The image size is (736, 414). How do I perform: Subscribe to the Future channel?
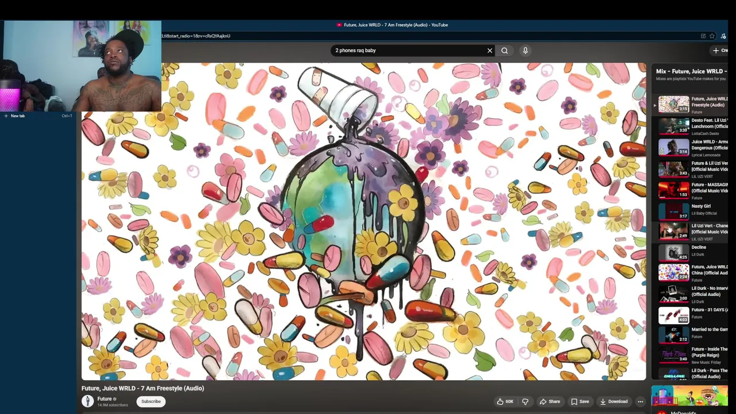pyautogui.click(x=151, y=401)
